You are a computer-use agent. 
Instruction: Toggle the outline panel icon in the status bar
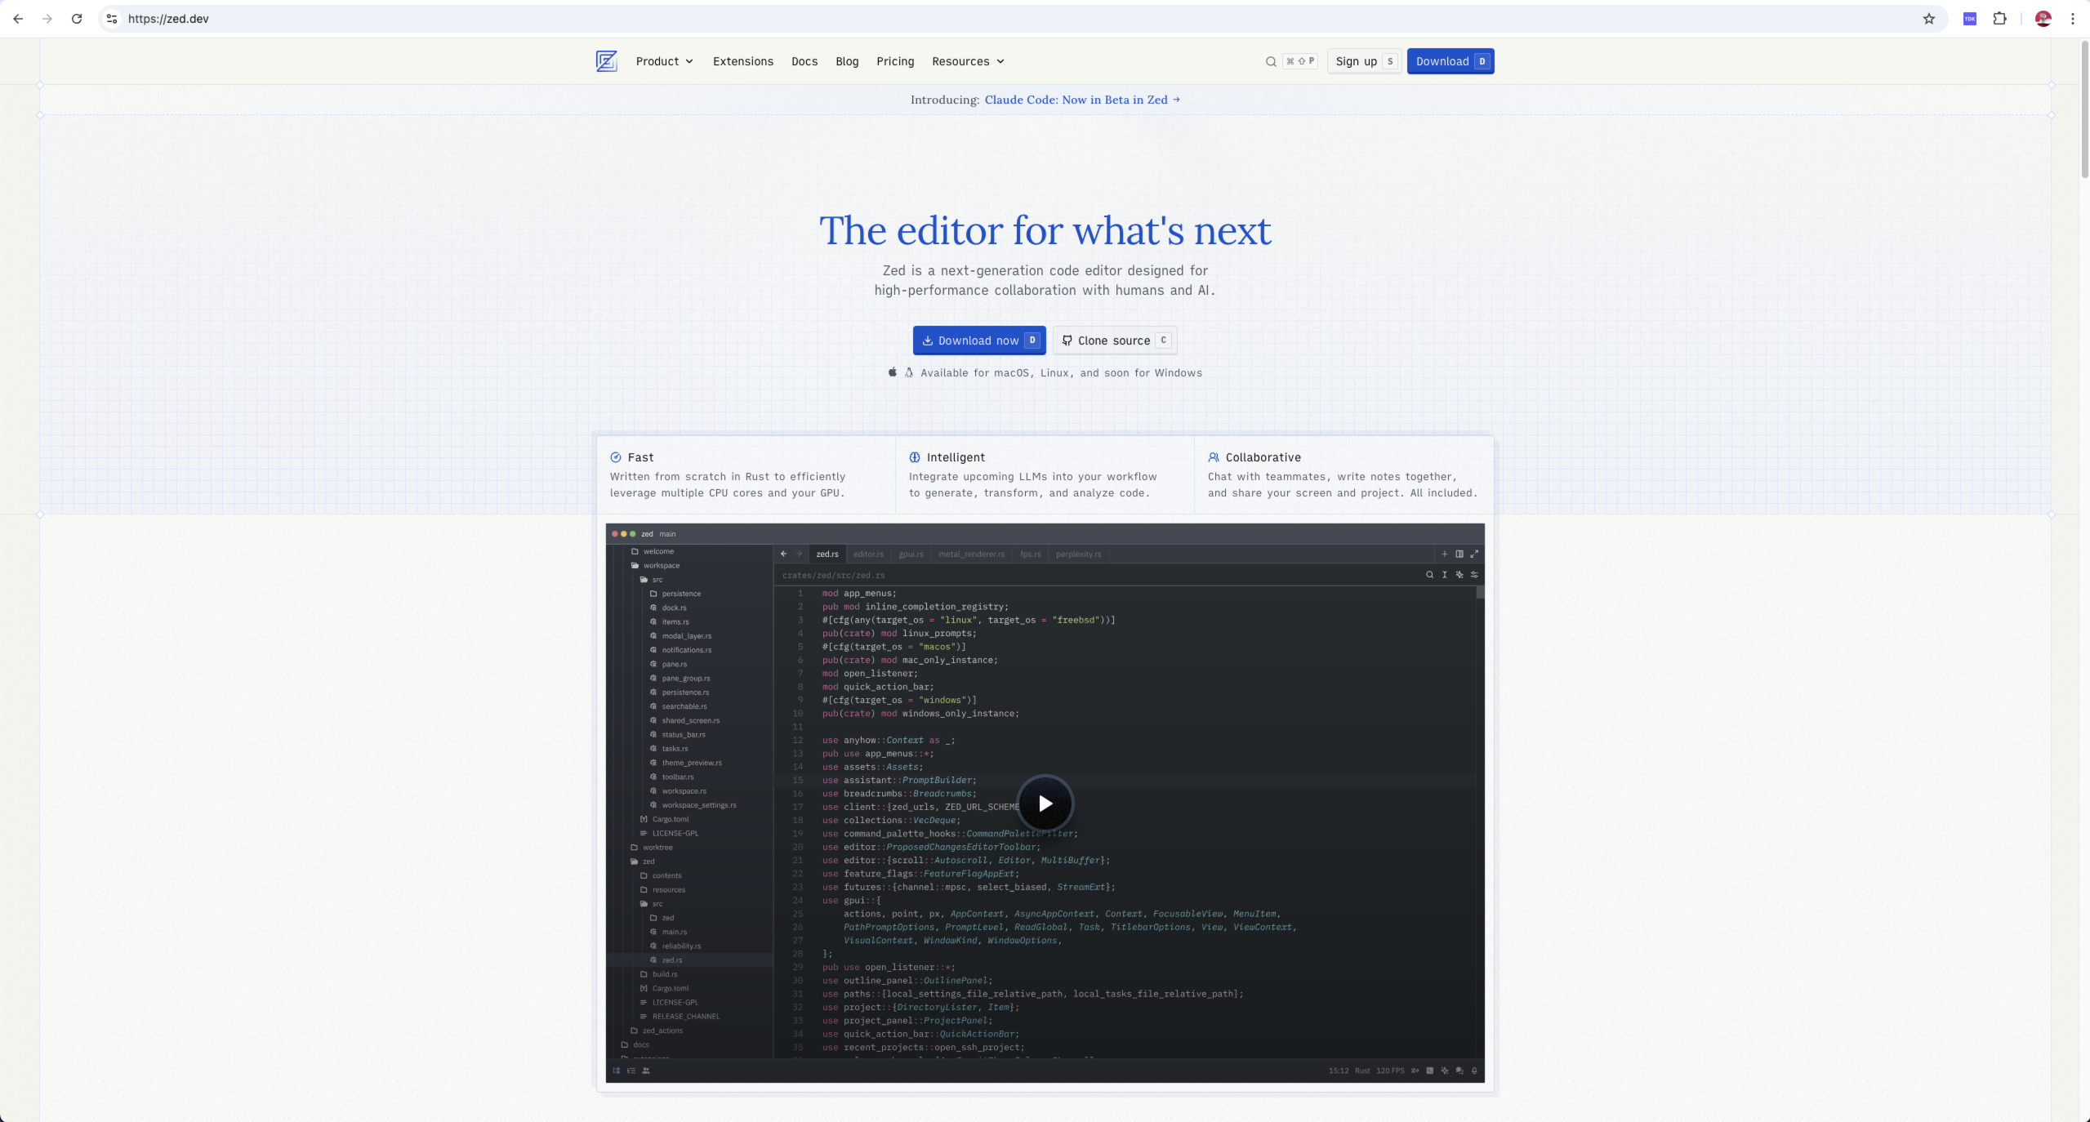[x=631, y=1071]
